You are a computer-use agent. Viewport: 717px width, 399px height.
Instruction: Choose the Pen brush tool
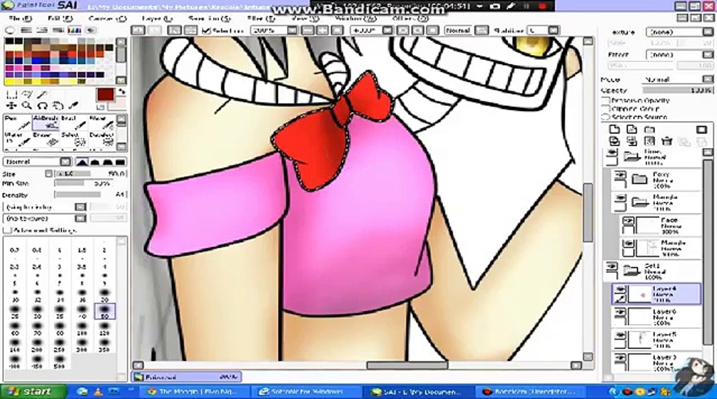[17, 122]
